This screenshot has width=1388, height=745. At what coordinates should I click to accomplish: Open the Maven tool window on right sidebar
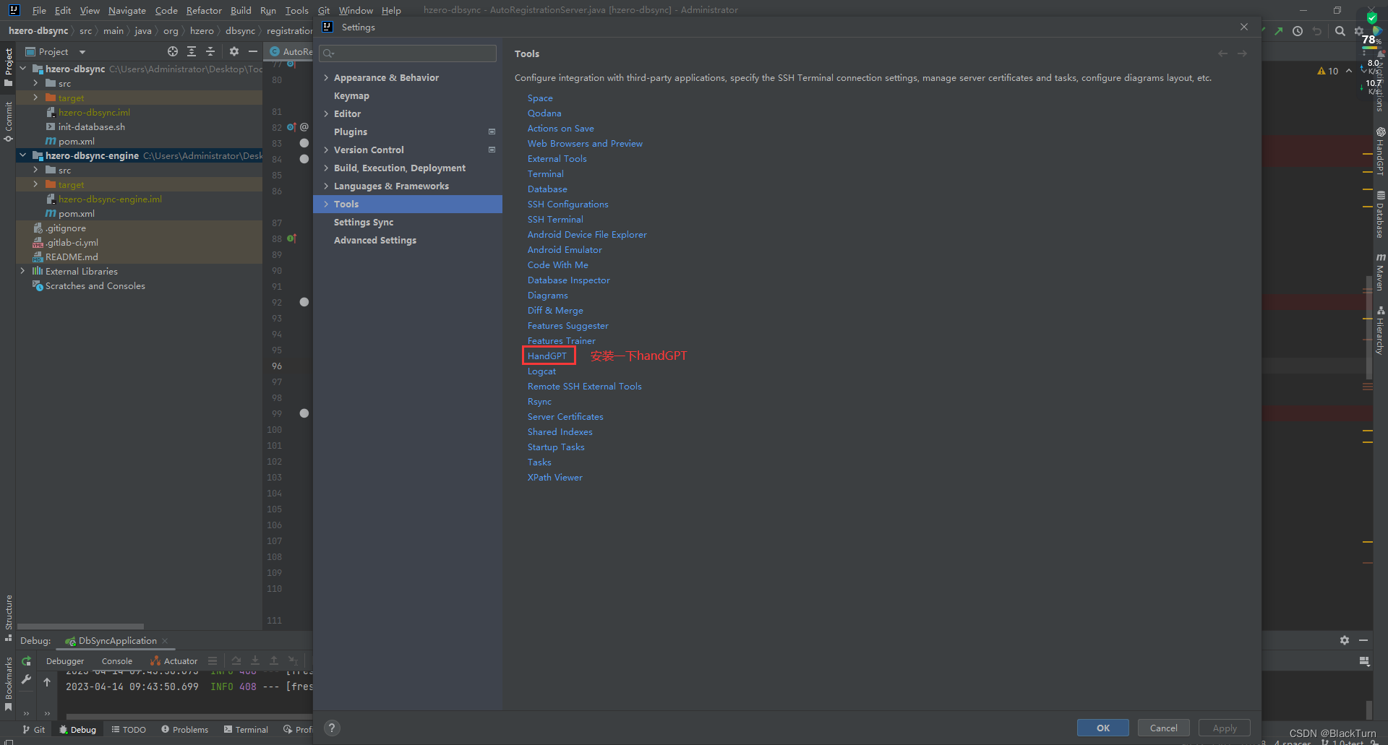[1380, 272]
